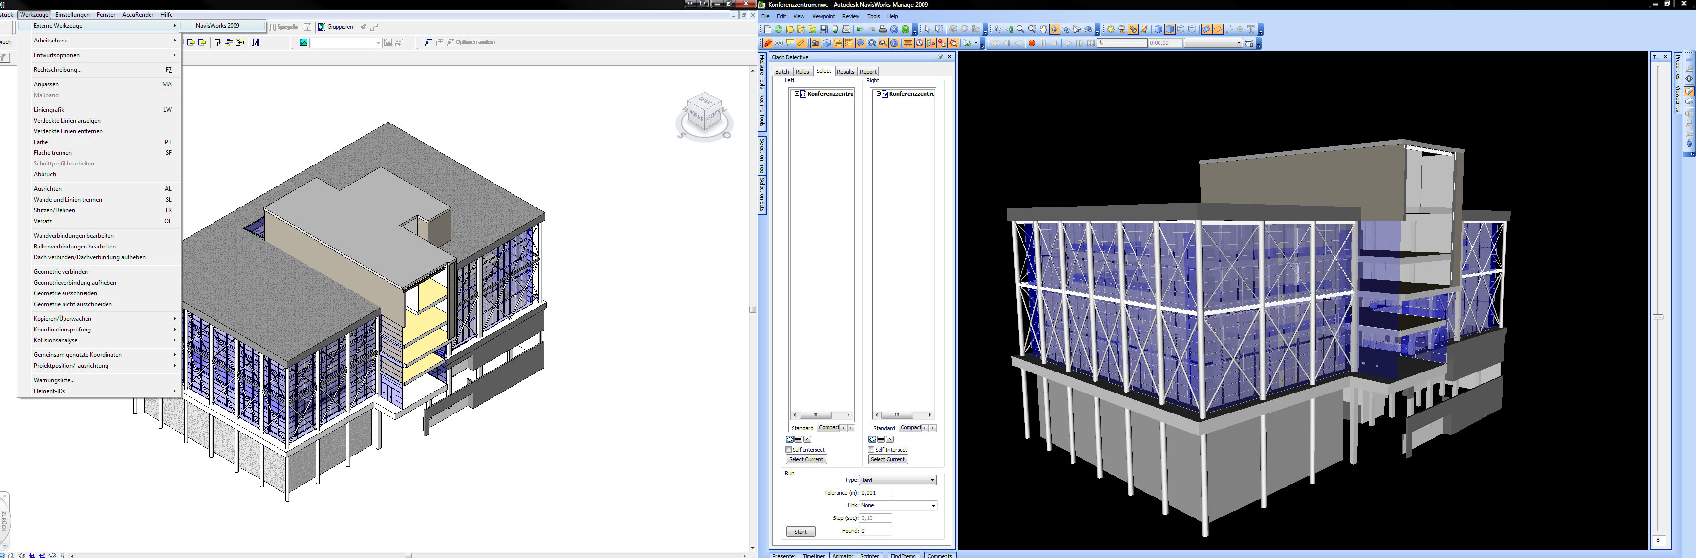Open the green Help question mark icon
Screen dimensions: 1696x558
(906, 30)
